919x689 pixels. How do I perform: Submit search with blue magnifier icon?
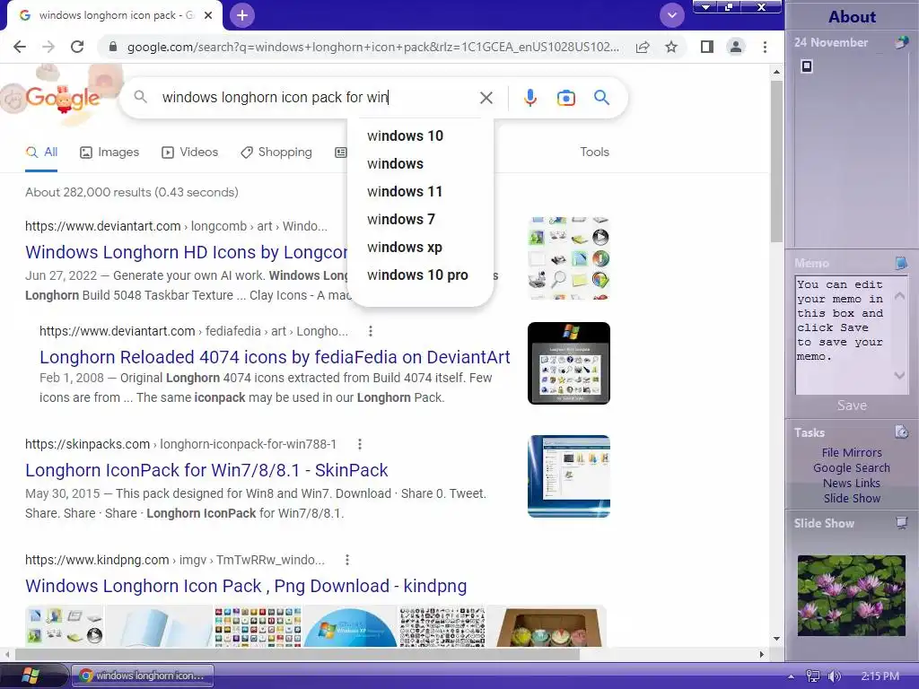[x=601, y=97]
